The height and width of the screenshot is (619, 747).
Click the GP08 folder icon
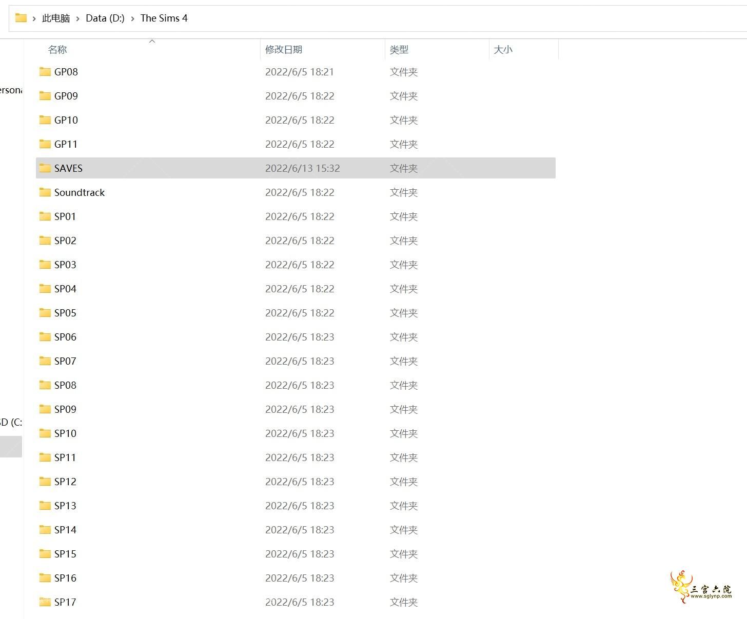click(45, 72)
